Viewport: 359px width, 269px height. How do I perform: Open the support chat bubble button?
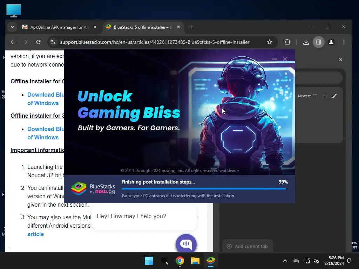point(186,244)
